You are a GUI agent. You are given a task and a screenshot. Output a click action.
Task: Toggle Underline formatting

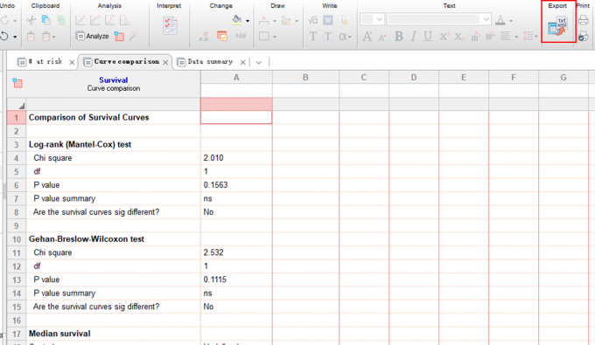tap(428, 37)
